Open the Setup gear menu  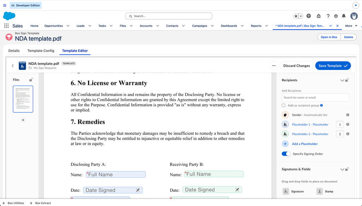pos(336,16)
